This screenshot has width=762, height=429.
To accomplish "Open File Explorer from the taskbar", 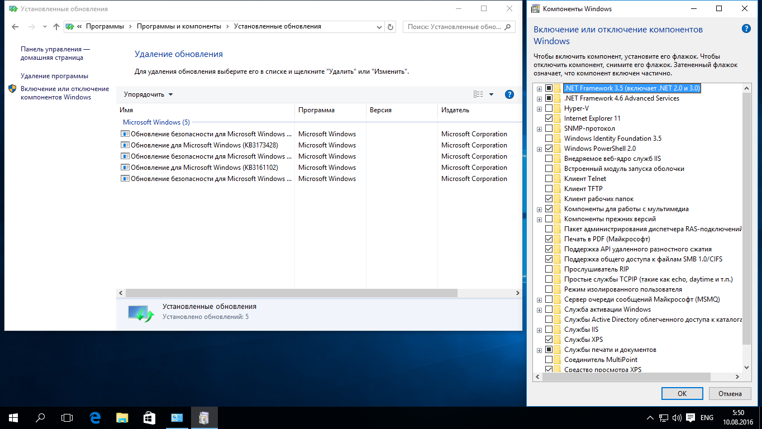I will [122, 417].
